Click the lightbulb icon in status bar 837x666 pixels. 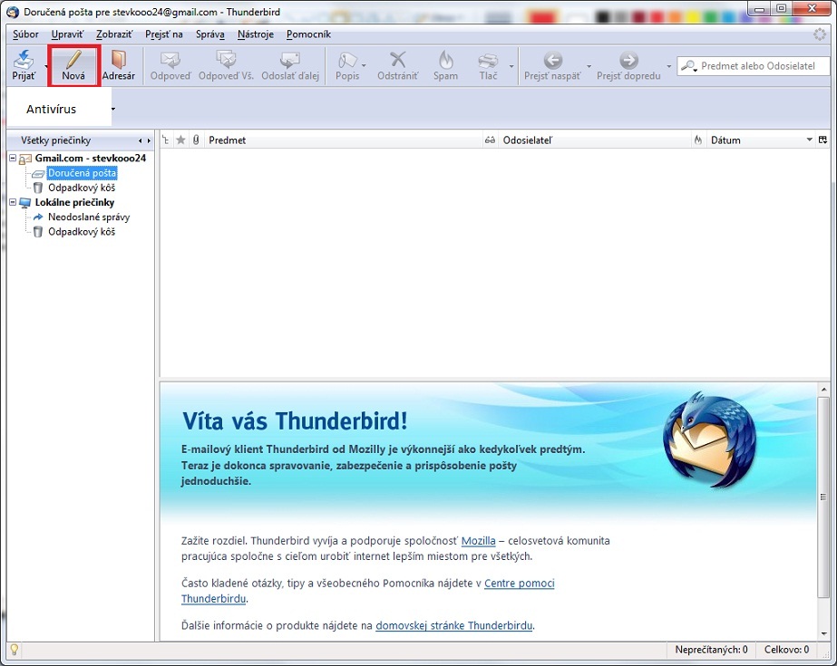click(15, 650)
